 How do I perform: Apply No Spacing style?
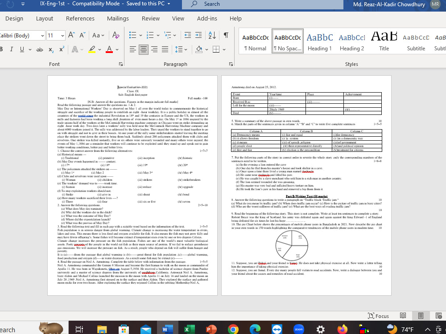click(288, 41)
